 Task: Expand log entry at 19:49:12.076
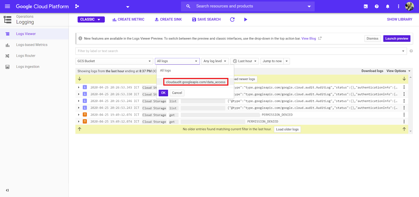79,115
